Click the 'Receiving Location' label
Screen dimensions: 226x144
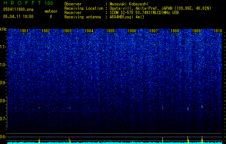click(x=84, y=8)
